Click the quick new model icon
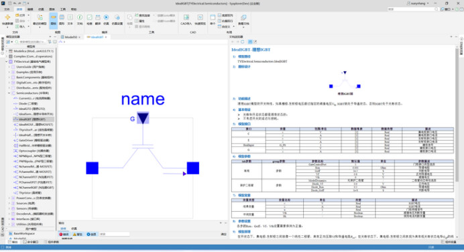 (x=7, y=17)
